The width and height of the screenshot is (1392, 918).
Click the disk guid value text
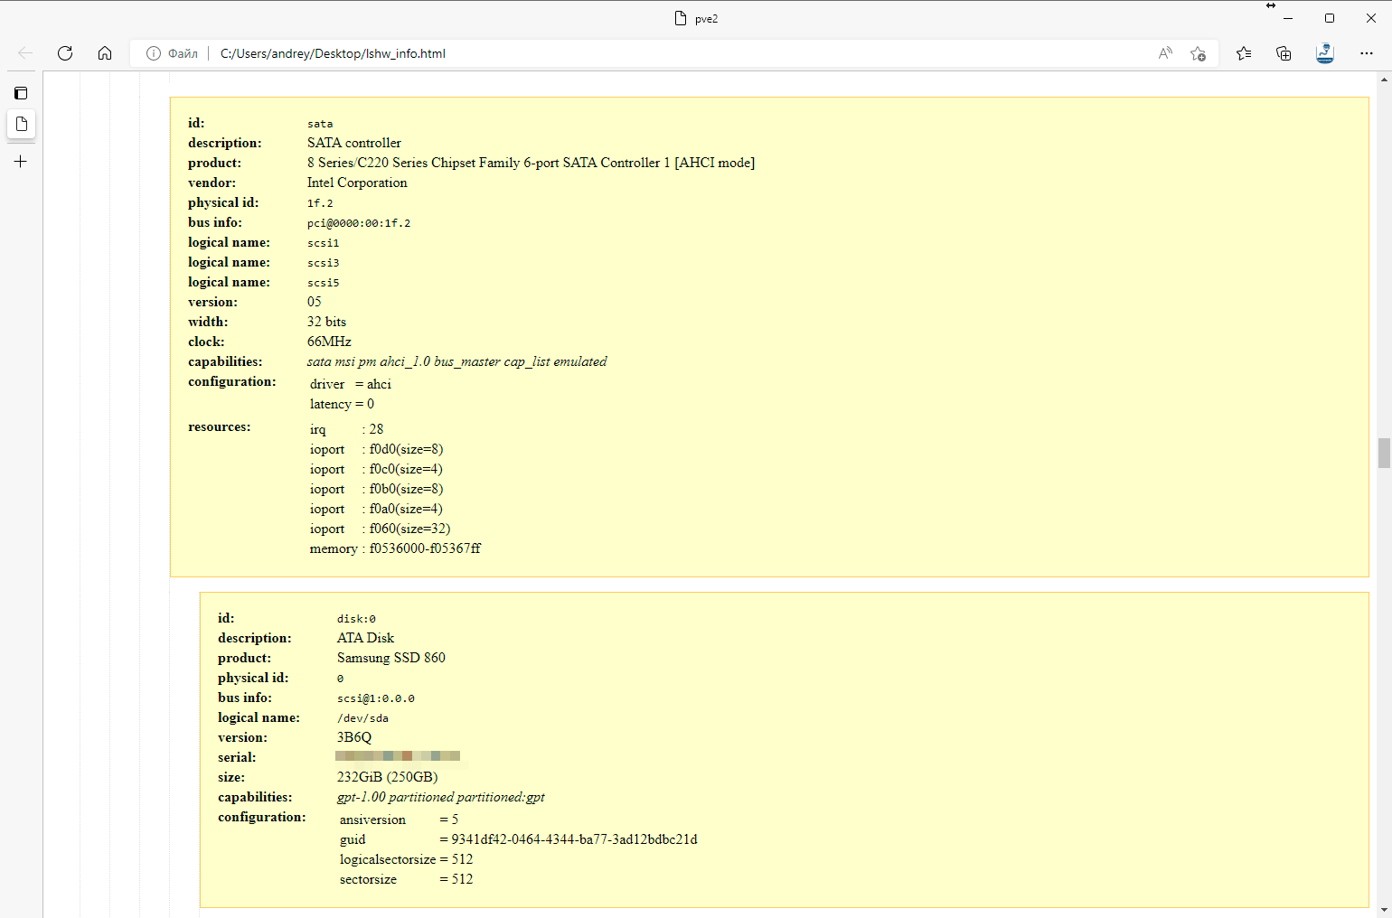[x=574, y=839]
